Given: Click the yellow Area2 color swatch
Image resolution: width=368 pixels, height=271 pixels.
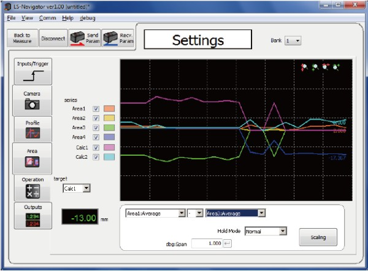Looking at the screenshot, I should (x=109, y=118).
